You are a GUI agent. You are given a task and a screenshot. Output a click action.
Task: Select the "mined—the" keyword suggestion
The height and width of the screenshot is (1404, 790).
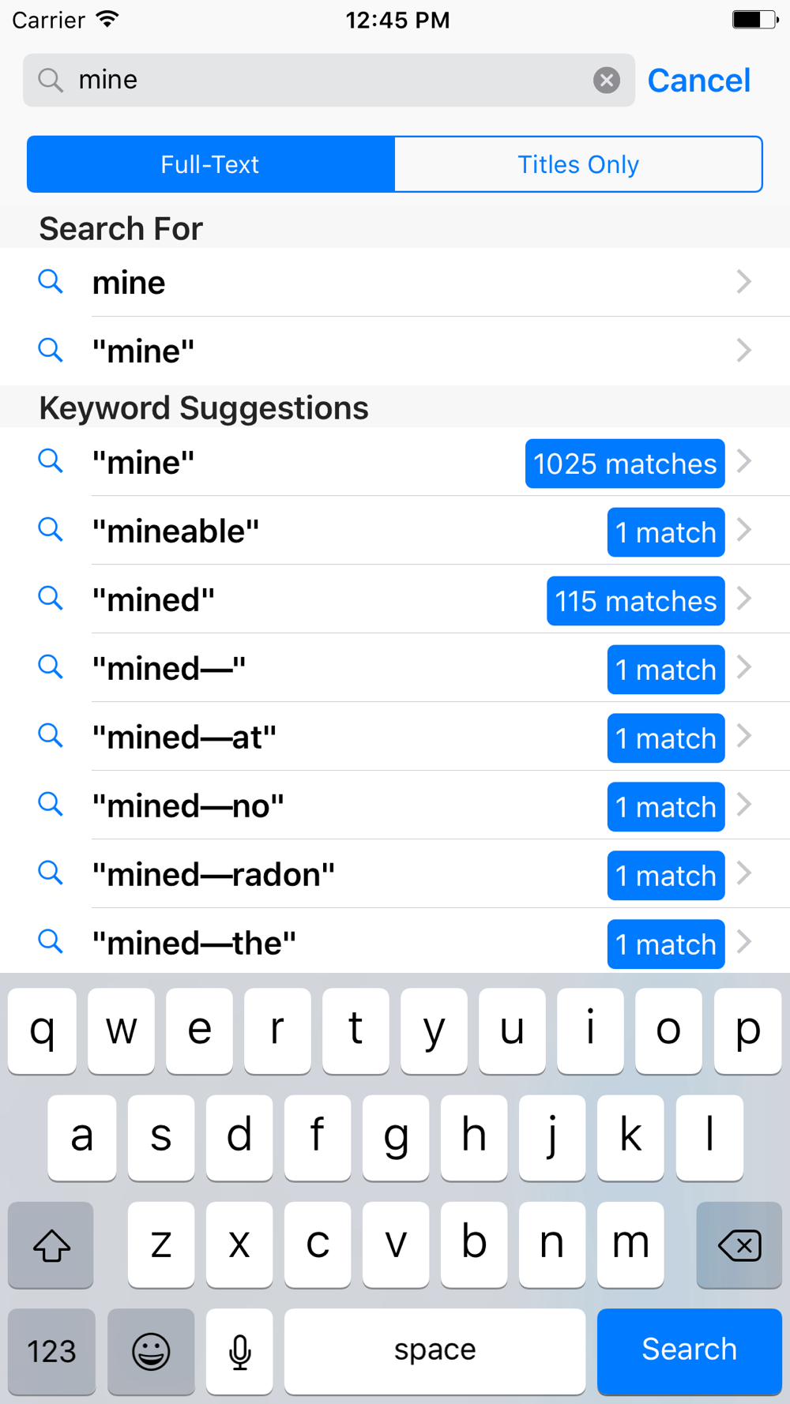tap(395, 942)
